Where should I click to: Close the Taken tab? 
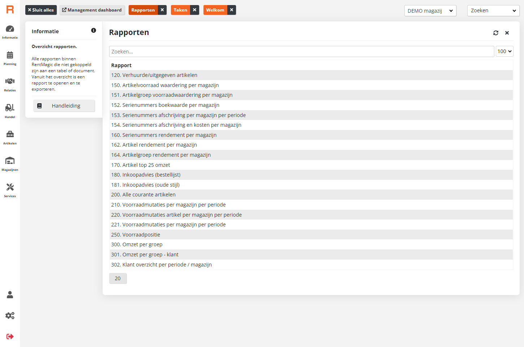point(194,10)
